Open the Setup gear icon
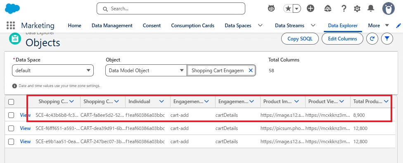 click(357, 9)
